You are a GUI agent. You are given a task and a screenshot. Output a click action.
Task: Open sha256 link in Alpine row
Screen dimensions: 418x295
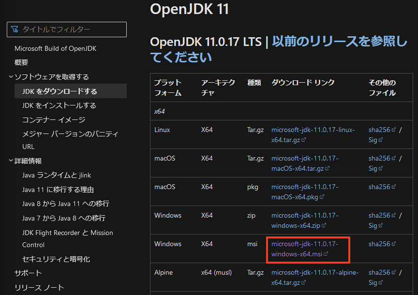[382, 272]
